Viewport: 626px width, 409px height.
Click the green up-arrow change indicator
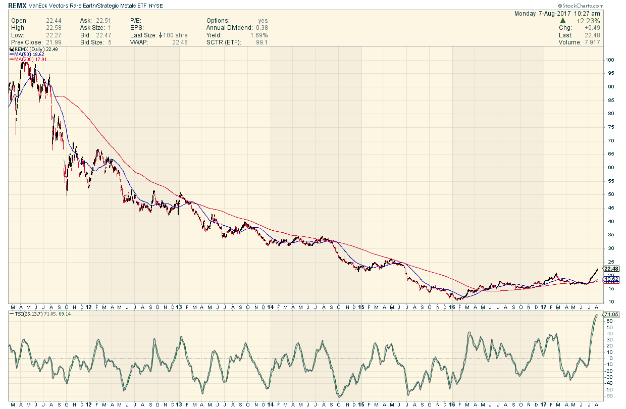click(562, 21)
